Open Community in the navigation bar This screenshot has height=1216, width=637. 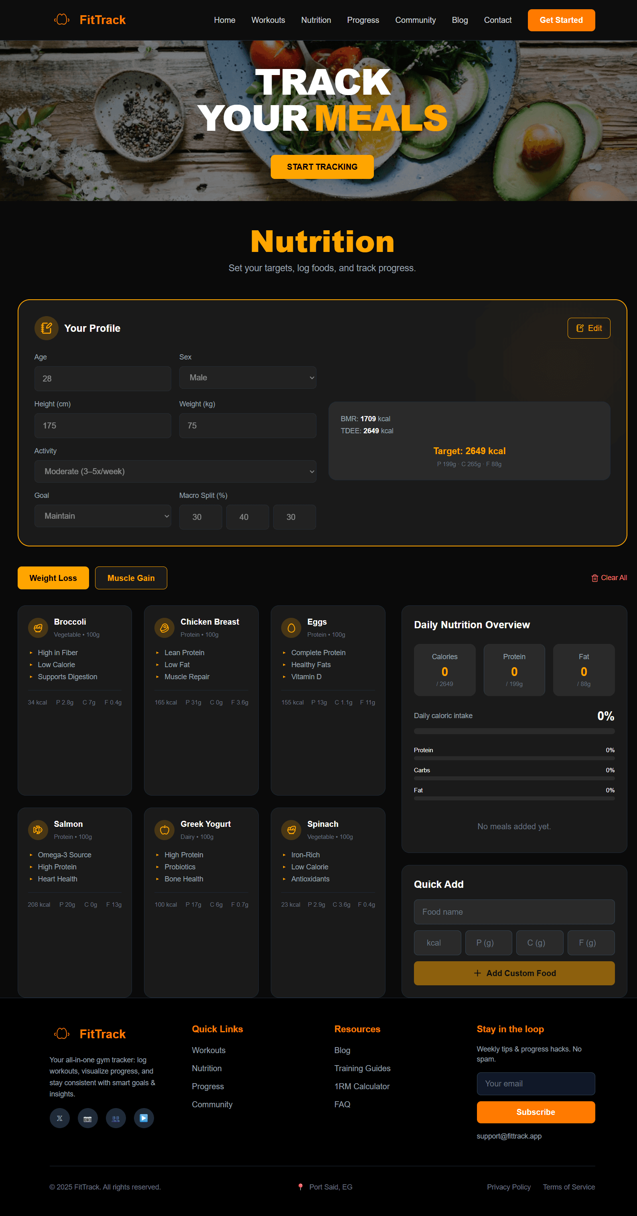[415, 20]
